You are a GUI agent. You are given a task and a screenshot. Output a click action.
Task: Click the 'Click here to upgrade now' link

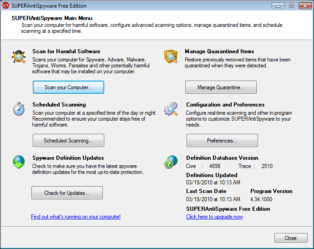[214, 217]
